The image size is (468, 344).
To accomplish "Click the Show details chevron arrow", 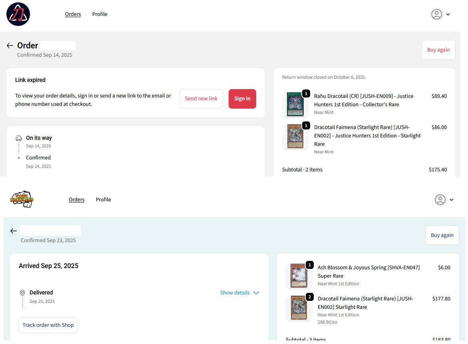I will point(256,293).
